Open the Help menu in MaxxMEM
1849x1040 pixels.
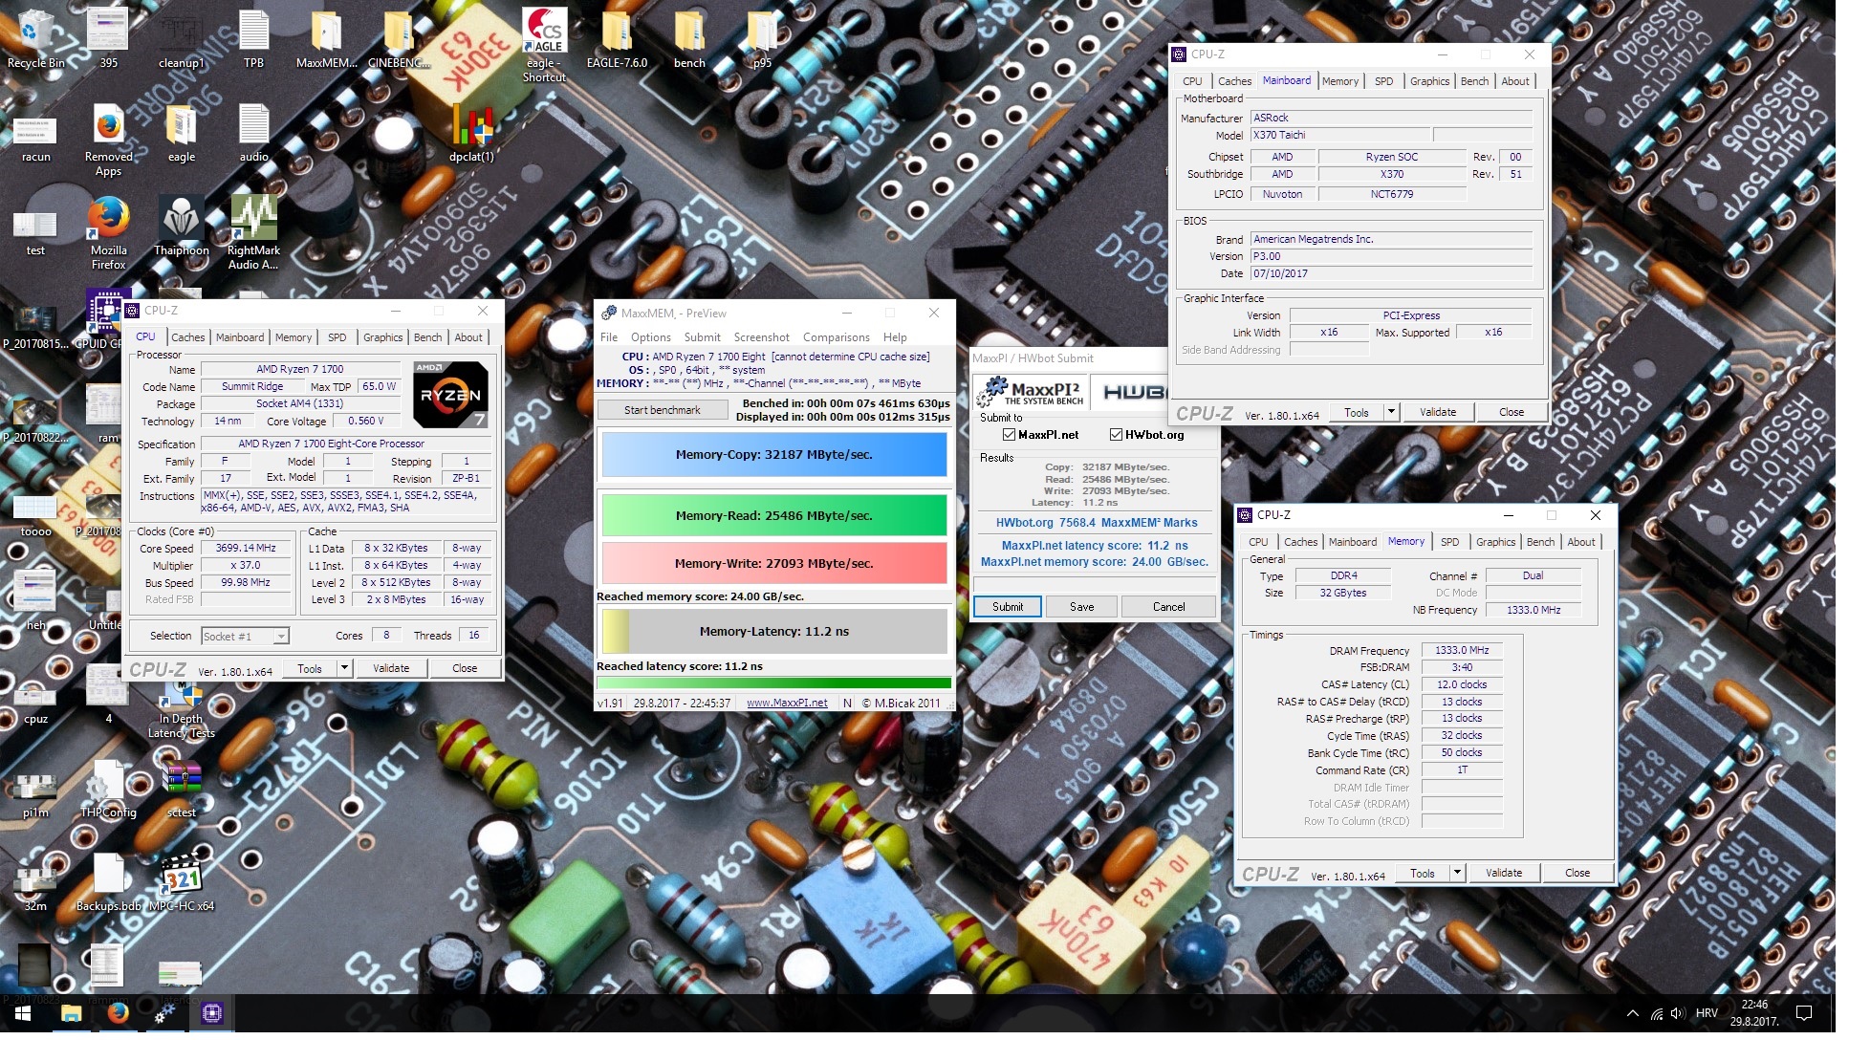tap(895, 338)
